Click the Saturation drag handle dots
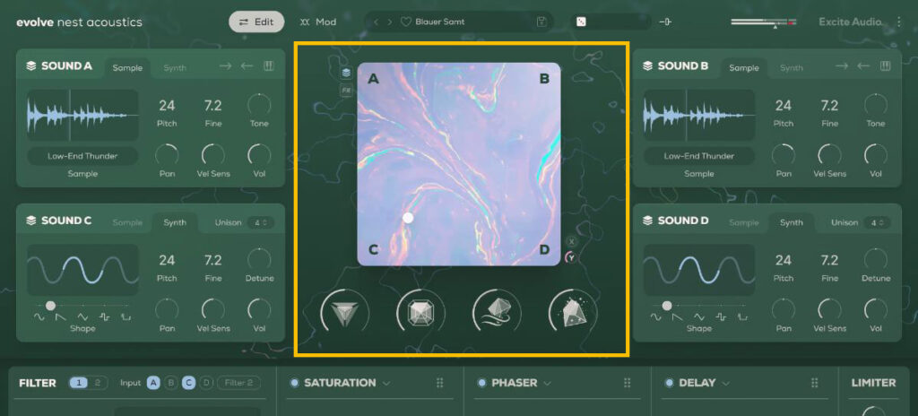 click(x=439, y=383)
